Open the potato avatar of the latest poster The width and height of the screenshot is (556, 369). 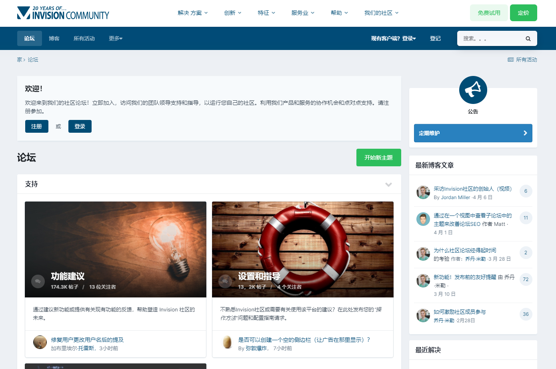(x=227, y=343)
